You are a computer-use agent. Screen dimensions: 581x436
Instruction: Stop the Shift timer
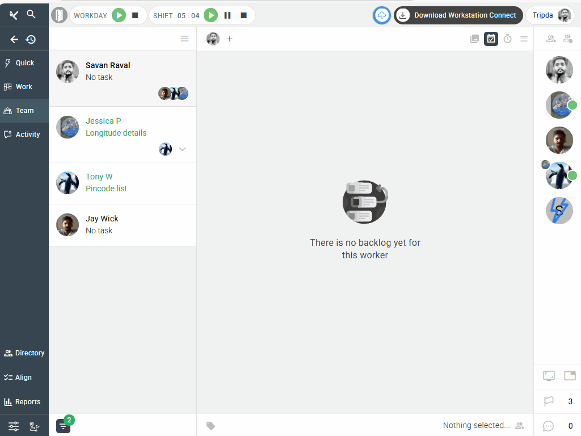pos(243,15)
